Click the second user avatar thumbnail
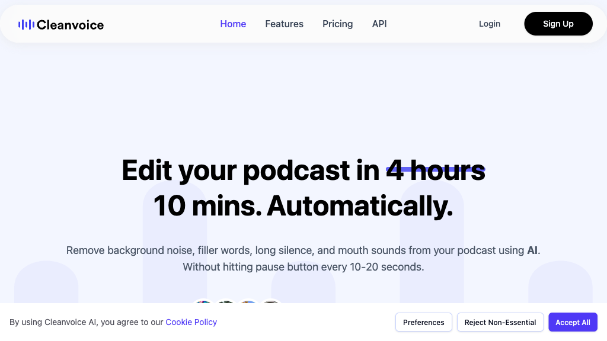This screenshot has width=607, height=341. [226, 303]
